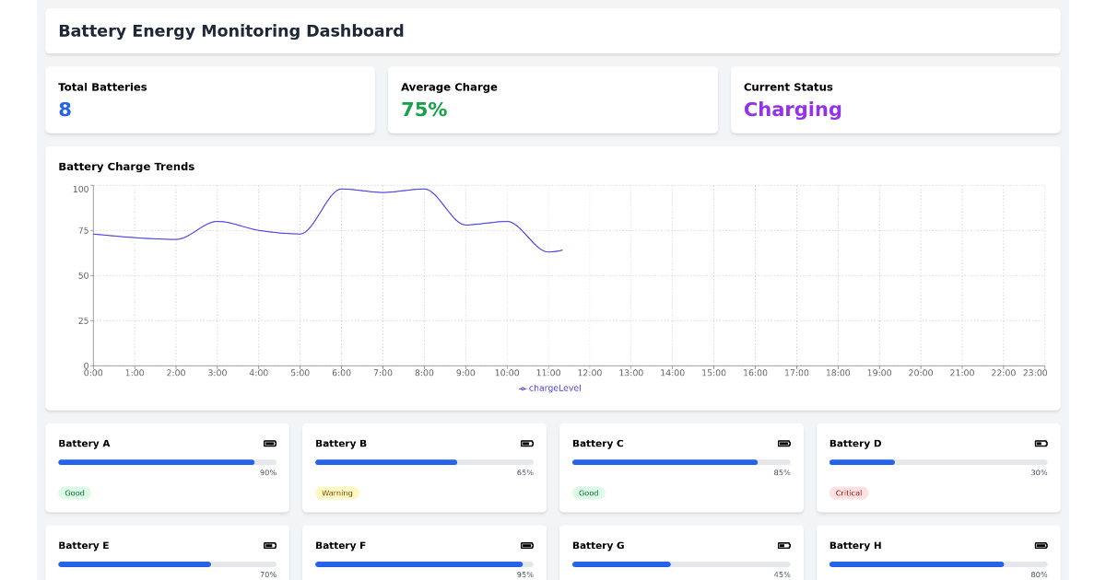Select the battery icon for Battery B
Screen dimensions: 1106x580
pos(525,443)
